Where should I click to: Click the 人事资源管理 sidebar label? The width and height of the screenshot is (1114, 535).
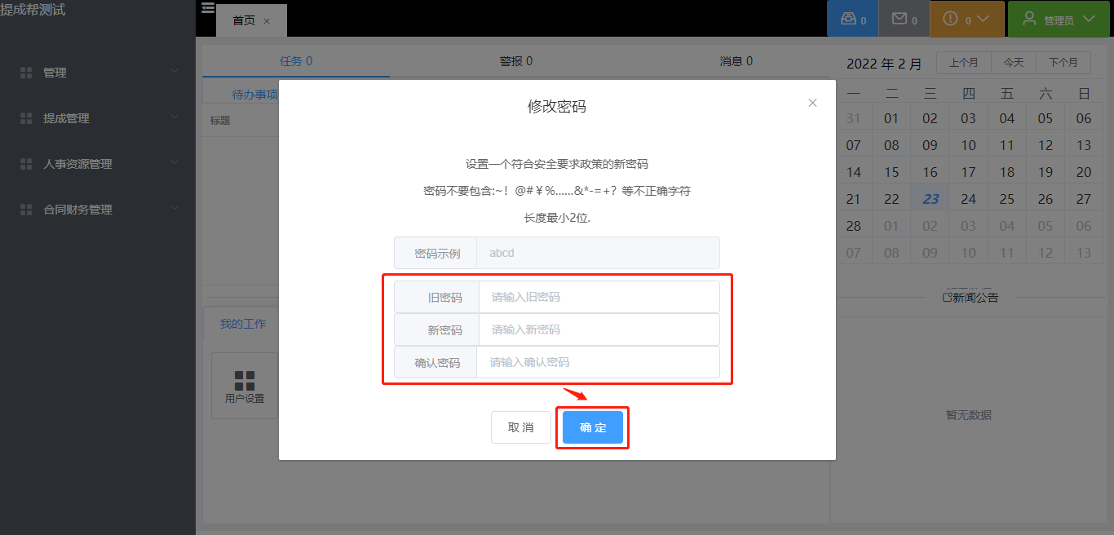[77, 164]
